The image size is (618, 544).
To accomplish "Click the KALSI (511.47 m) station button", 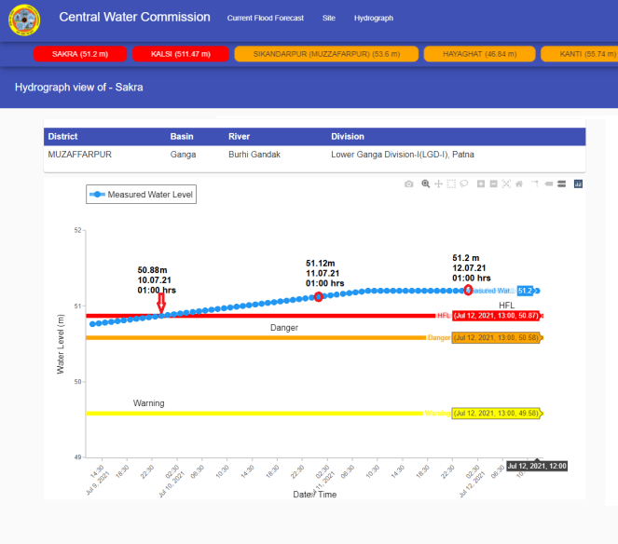I will pos(181,54).
